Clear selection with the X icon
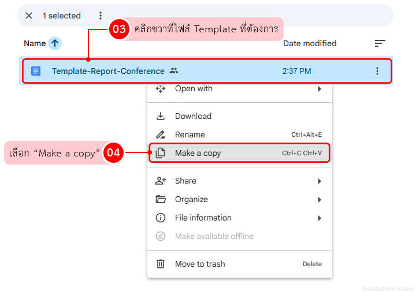 (29, 16)
